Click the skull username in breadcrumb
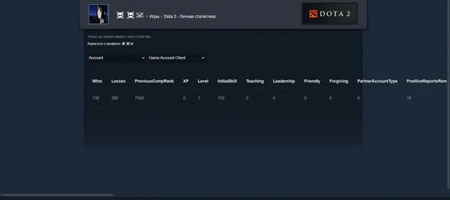This screenshot has height=200, width=450. point(130,15)
